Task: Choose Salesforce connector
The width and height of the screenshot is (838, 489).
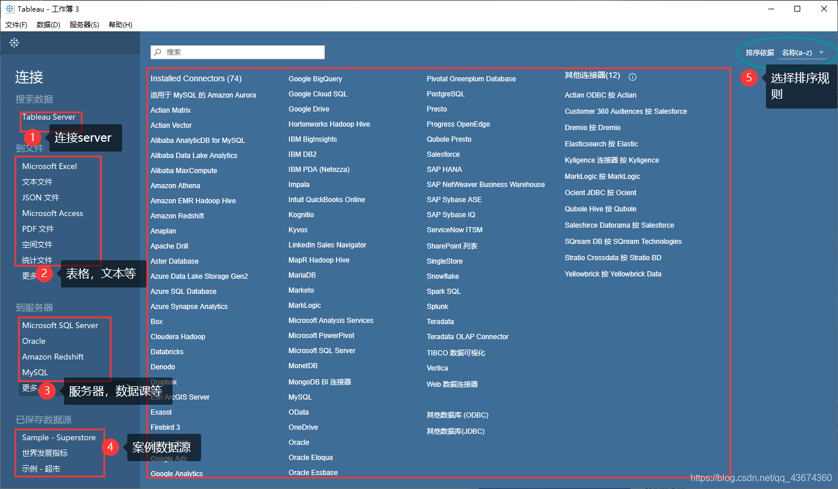Action: point(443,154)
